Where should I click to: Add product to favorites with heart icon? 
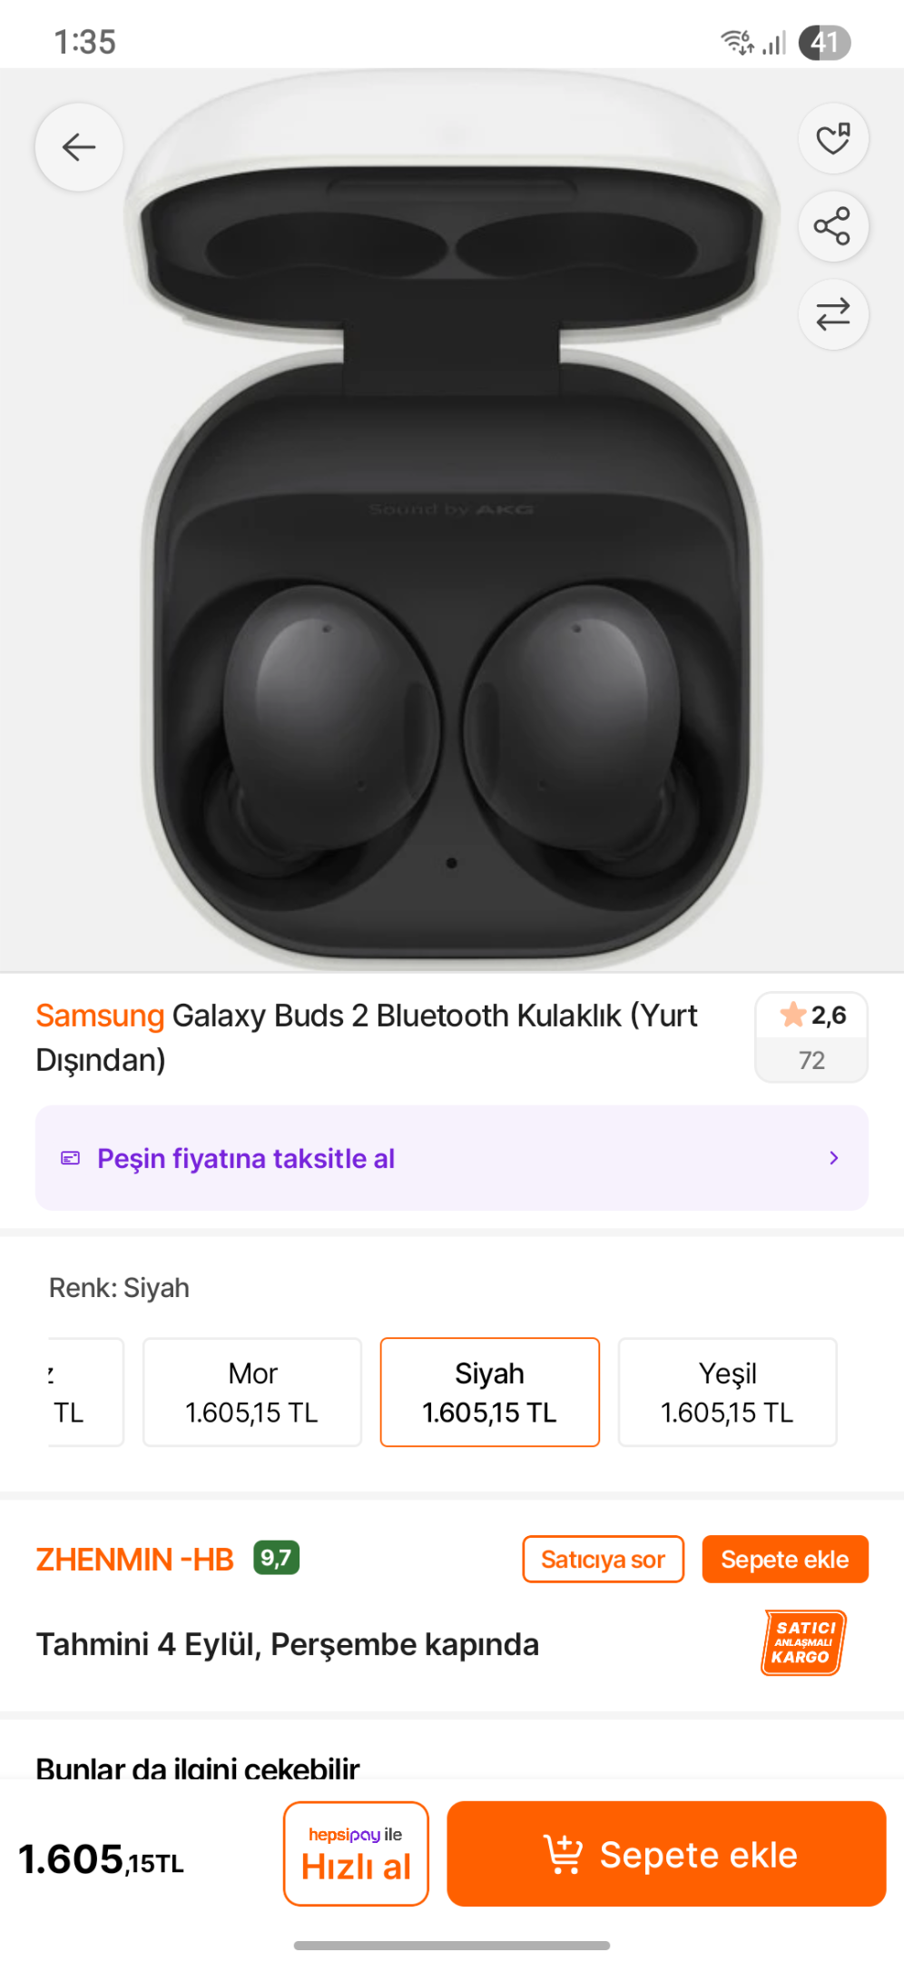[832, 139]
